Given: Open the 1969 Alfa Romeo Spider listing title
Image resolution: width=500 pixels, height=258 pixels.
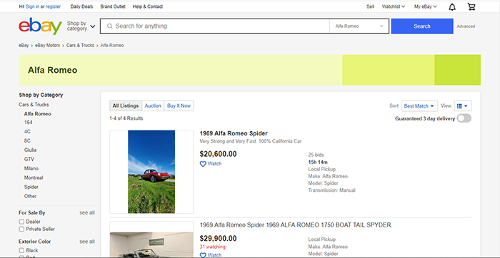Looking at the screenshot, I should 234,133.
